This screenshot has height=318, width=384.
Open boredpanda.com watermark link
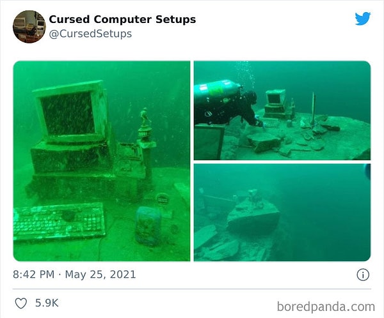[x=326, y=307]
